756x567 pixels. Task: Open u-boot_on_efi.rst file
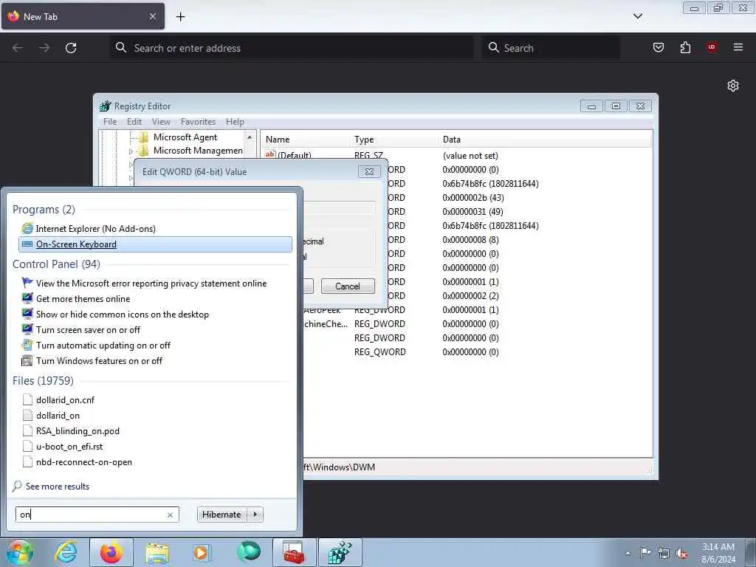coord(69,447)
